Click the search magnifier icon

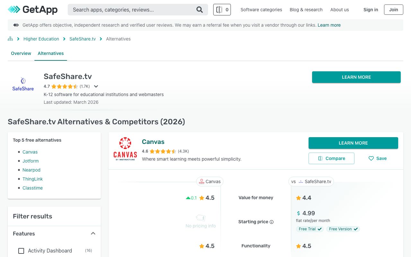click(199, 10)
